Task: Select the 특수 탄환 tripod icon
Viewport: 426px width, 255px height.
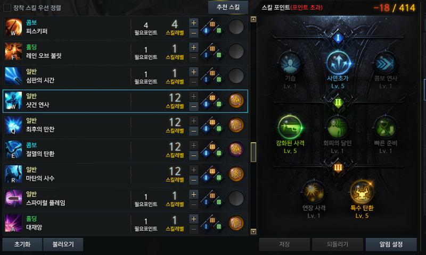Action: pos(362,192)
